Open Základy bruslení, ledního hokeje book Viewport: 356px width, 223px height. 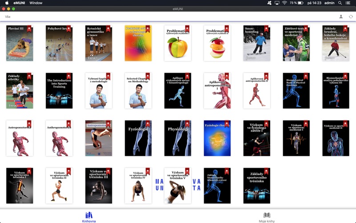(x=336, y=43)
